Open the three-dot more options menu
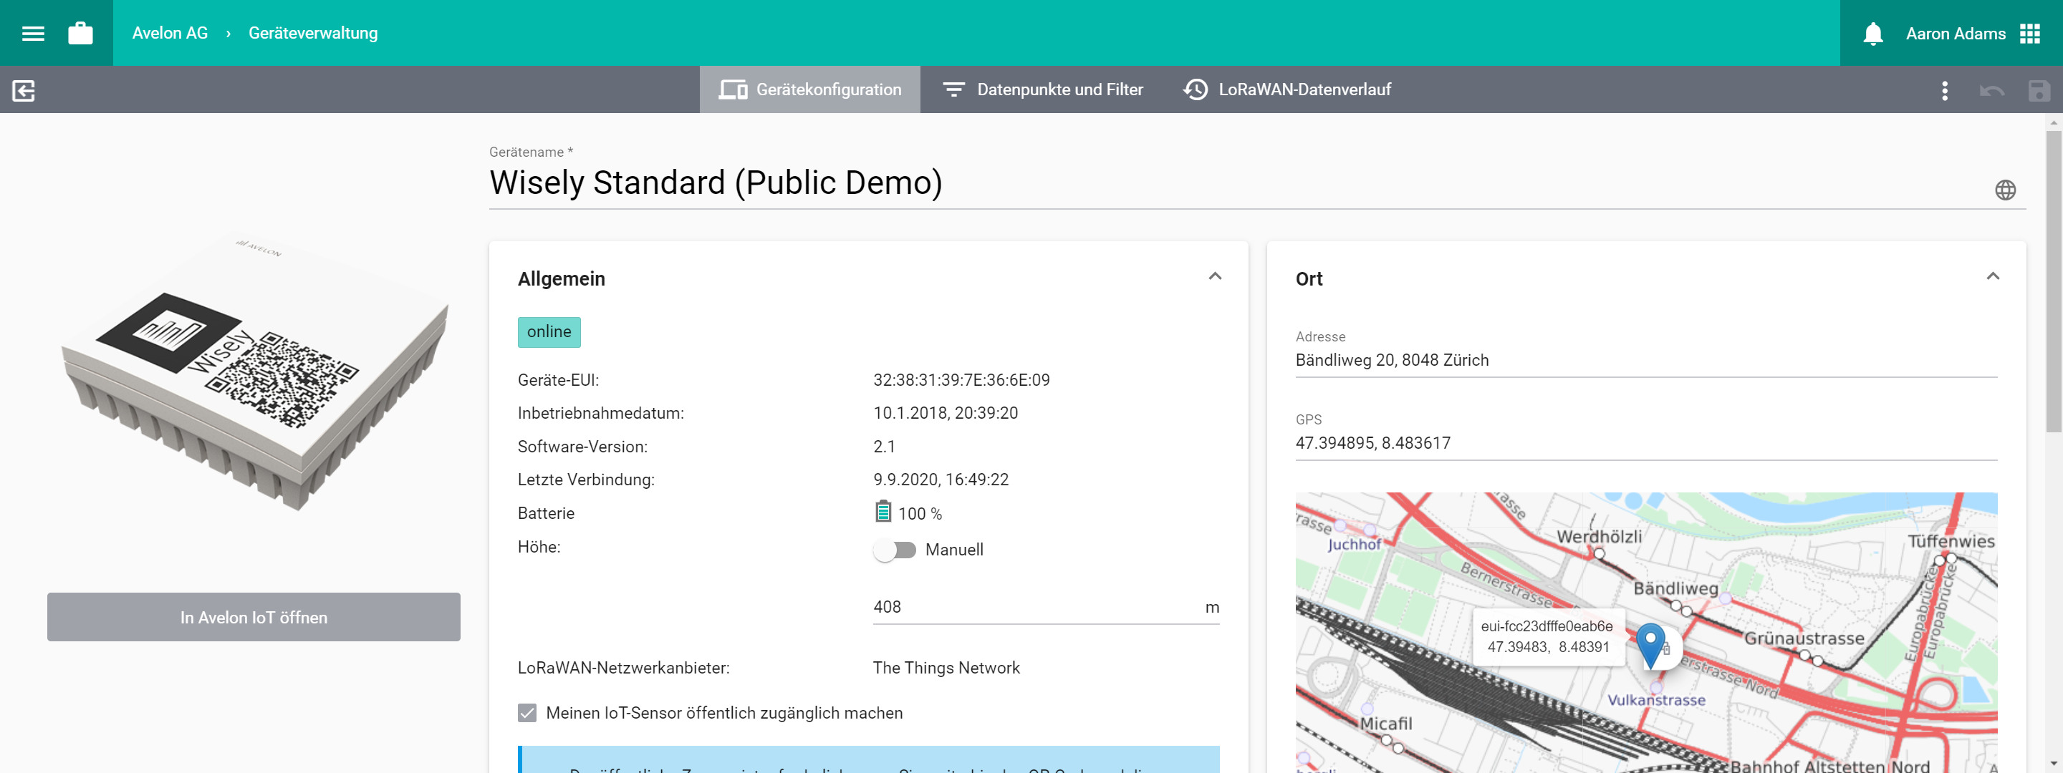 (1945, 90)
